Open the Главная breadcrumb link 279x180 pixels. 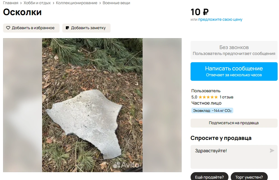point(11,3)
